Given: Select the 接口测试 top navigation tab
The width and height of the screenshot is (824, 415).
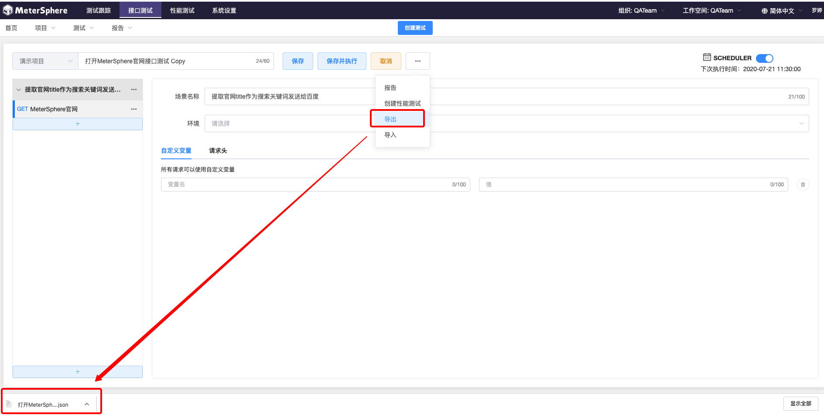Looking at the screenshot, I should 140,10.
